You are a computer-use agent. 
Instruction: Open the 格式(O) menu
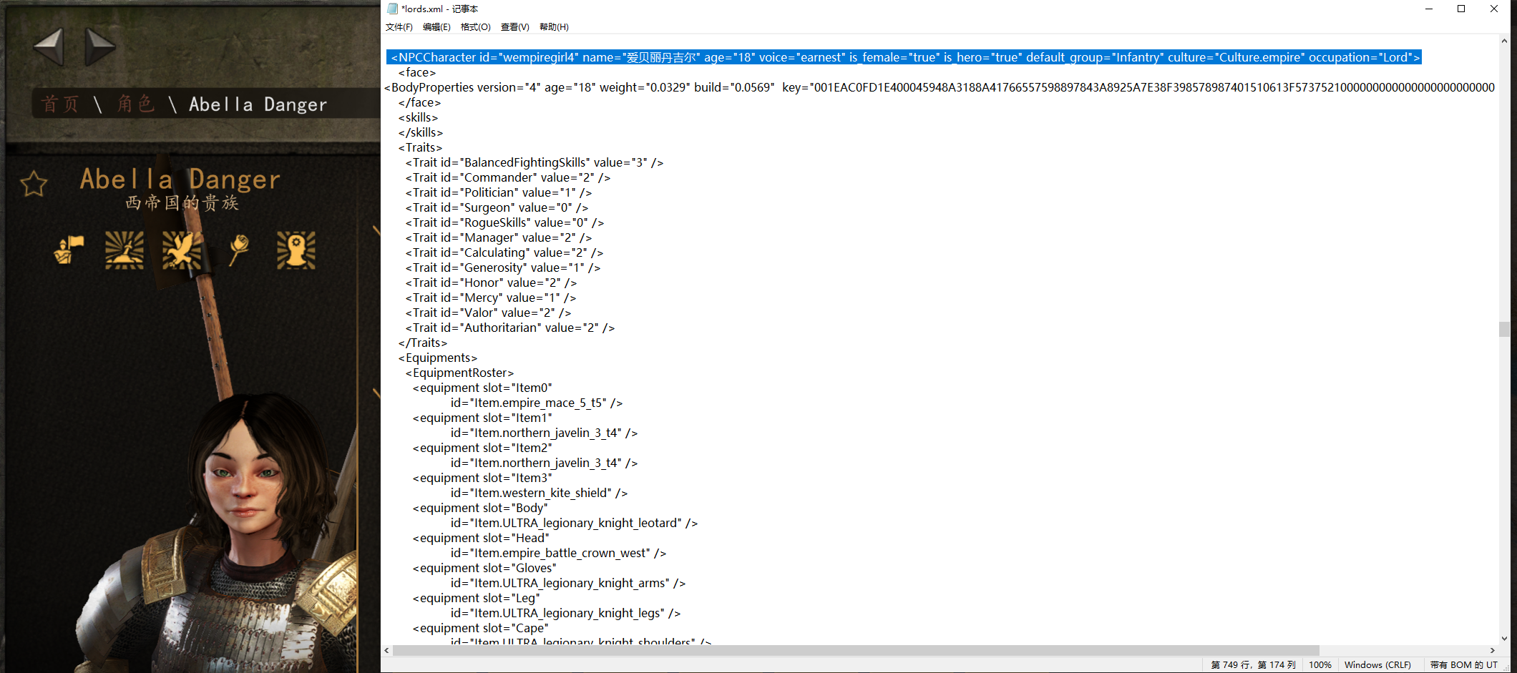pos(475,27)
